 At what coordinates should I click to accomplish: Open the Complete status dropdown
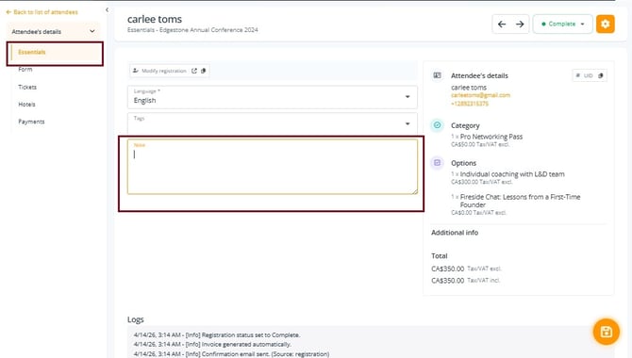point(563,24)
